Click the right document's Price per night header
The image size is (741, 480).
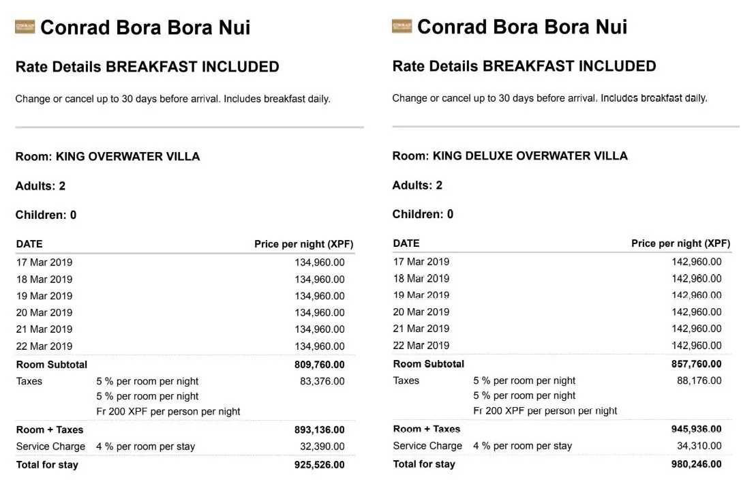680,243
